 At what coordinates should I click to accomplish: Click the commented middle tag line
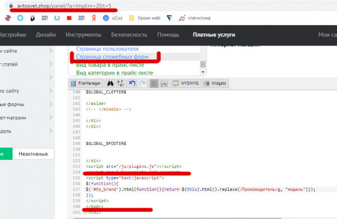[x=108, y=109]
